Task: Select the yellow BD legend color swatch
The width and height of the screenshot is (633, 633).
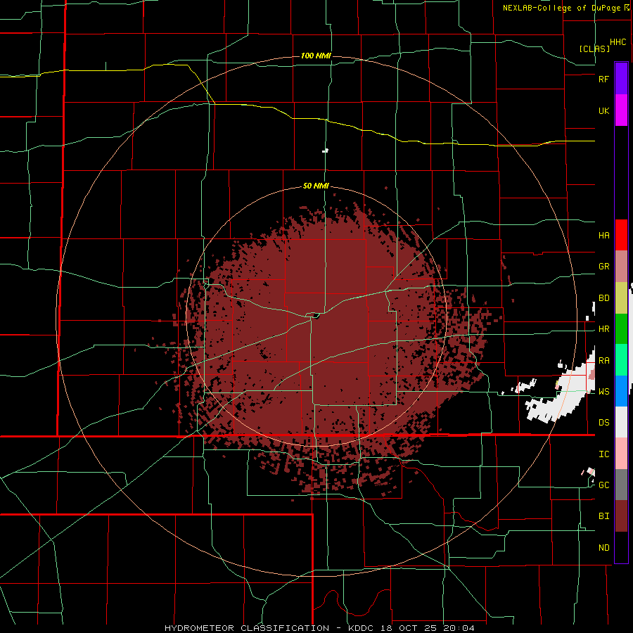Action: tap(621, 298)
